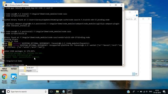Click 'Type here to search' taskbar box
This screenshot has height=94, width=168.
coord(27,92)
